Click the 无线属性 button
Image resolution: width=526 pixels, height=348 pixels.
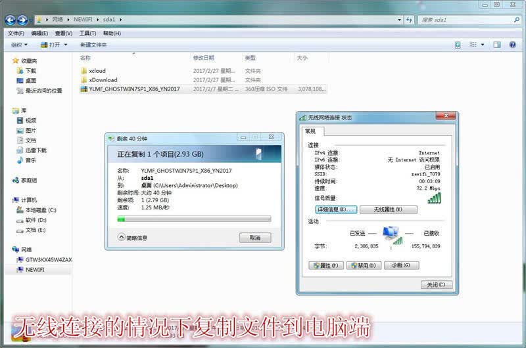(x=389, y=209)
